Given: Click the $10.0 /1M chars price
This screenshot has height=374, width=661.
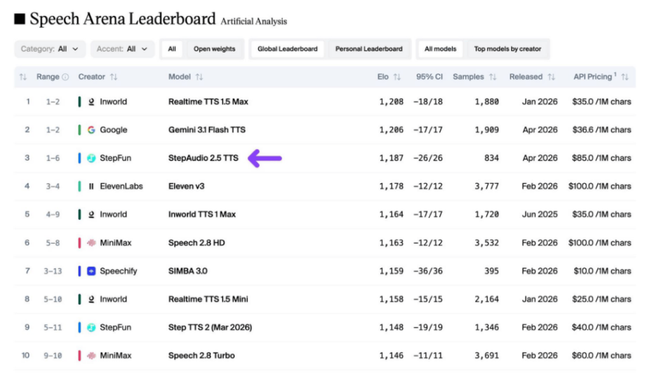Looking at the screenshot, I should (x=602, y=271).
